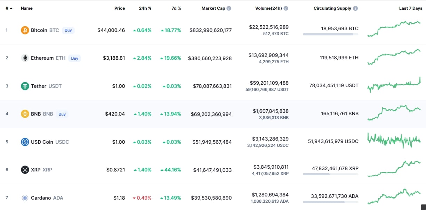This screenshot has height=210, width=426.
Task: Click Tether market cap $78,087,663,831
Action: (x=212, y=86)
